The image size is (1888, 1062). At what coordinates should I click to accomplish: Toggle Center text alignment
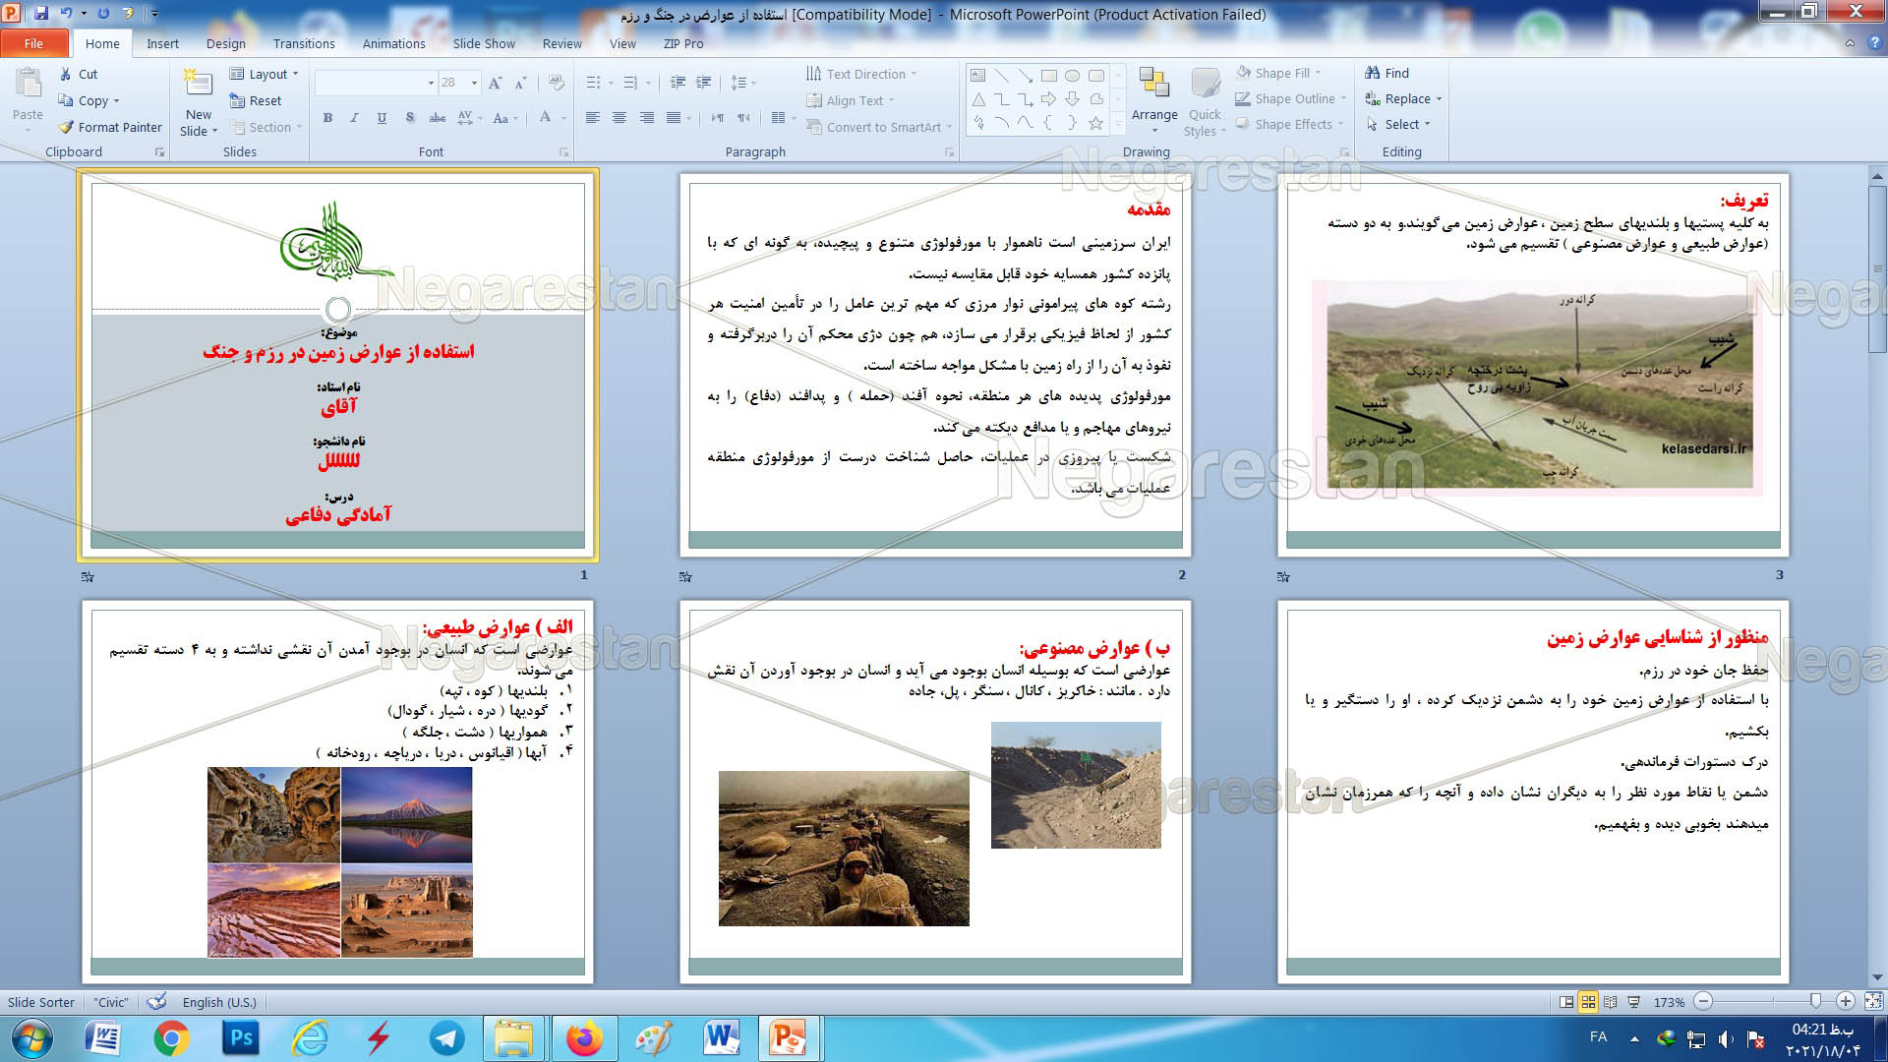[619, 118]
